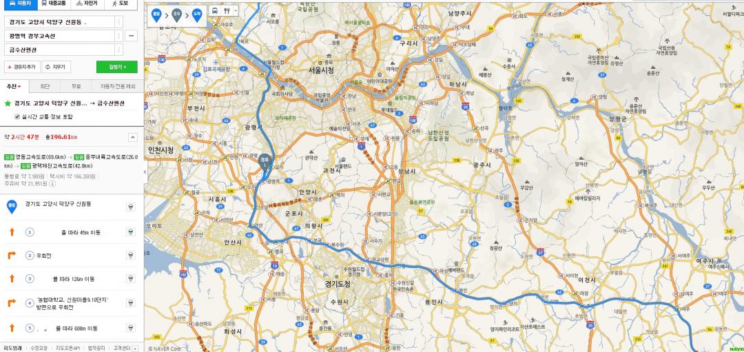
Task: Click the blue 도착 arrival pin above map
Action: (x=197, y=14)
